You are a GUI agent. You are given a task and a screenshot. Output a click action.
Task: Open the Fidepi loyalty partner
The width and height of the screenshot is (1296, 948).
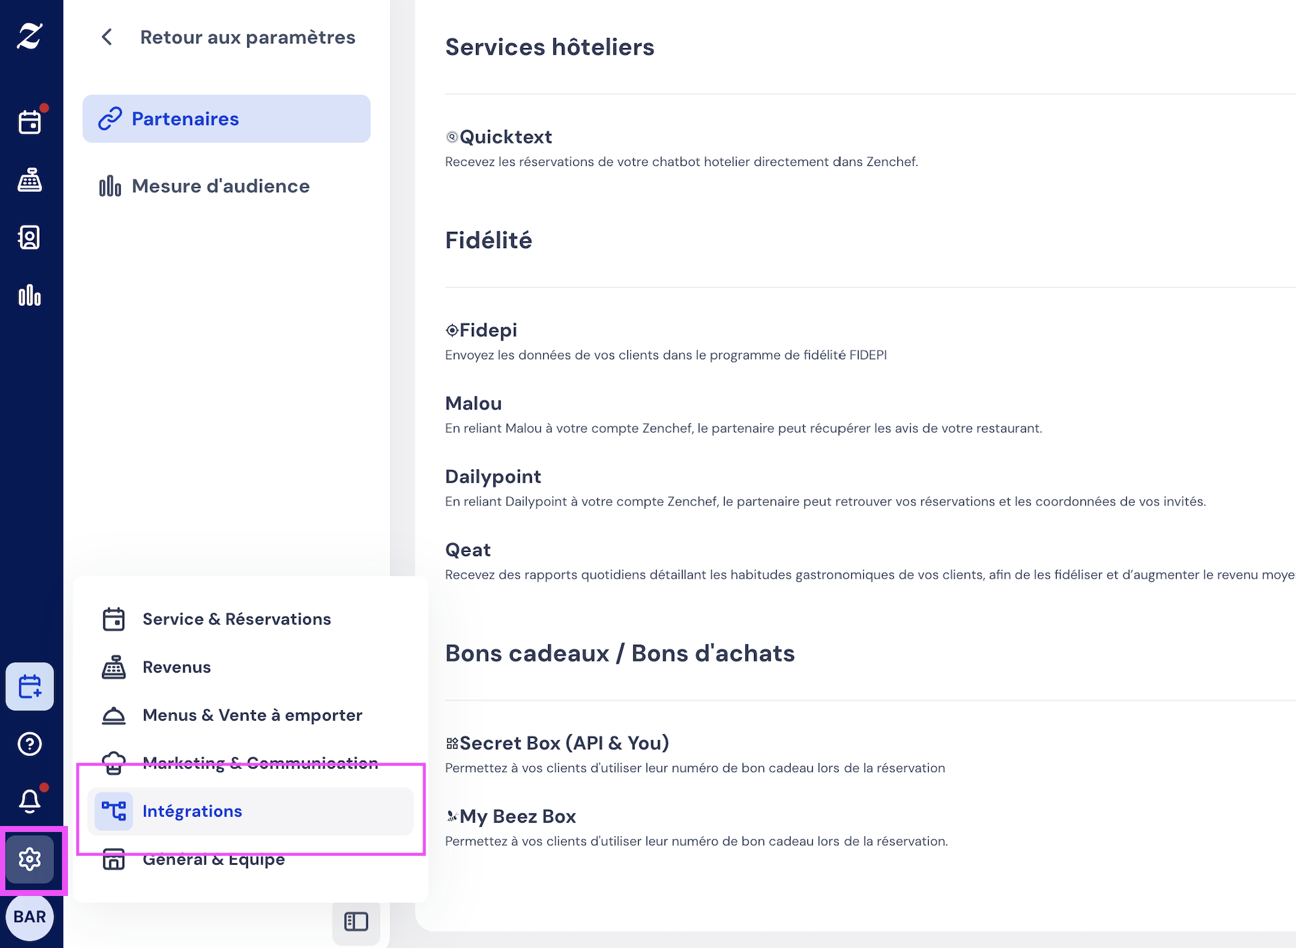[x=487, y=330]
